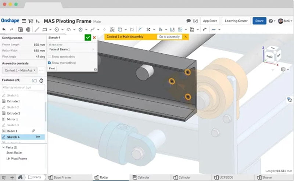The image size is (294, 181).
Task: Expand the rectangle tool dropdown arrow
Action: pos(50,29)
